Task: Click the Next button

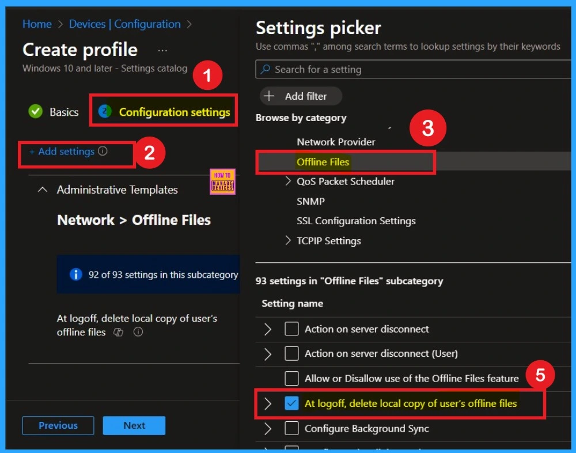Action: (x=134, y=425)
